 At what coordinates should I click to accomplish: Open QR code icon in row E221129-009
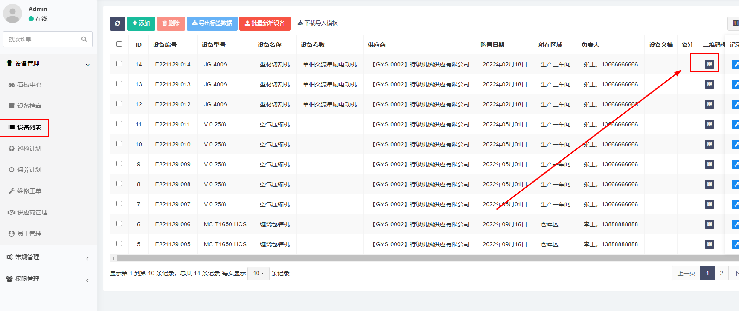point(710,164)
